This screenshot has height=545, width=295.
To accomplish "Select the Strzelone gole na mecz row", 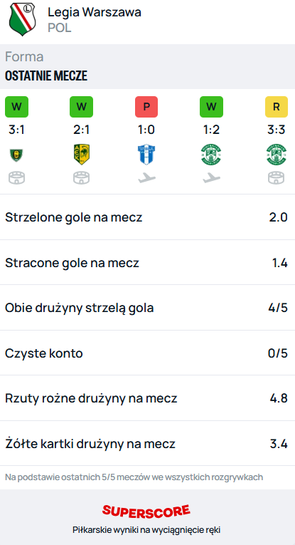I will pos(147,217).
